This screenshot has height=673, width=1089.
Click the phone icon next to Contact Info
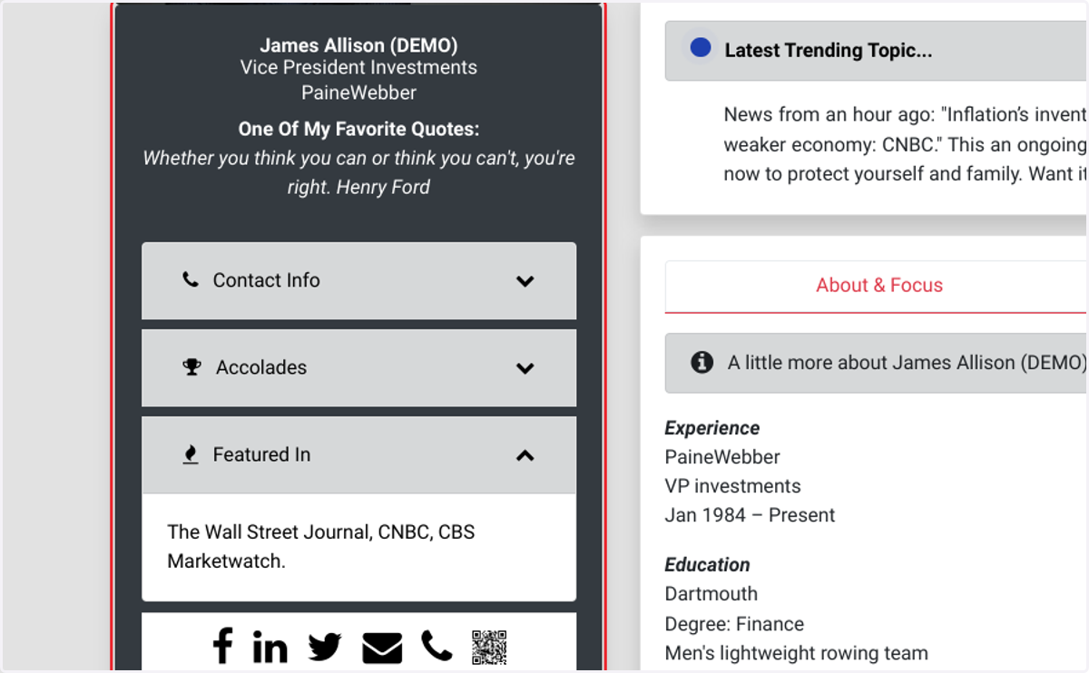[191, 279]
